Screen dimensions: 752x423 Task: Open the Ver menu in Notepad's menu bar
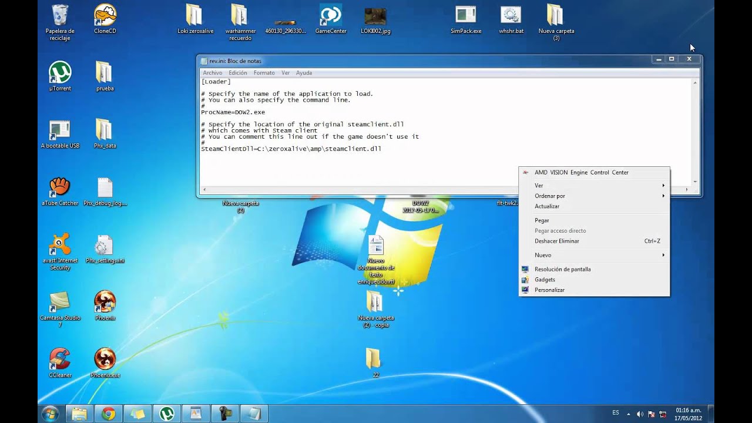click(286, 73)
